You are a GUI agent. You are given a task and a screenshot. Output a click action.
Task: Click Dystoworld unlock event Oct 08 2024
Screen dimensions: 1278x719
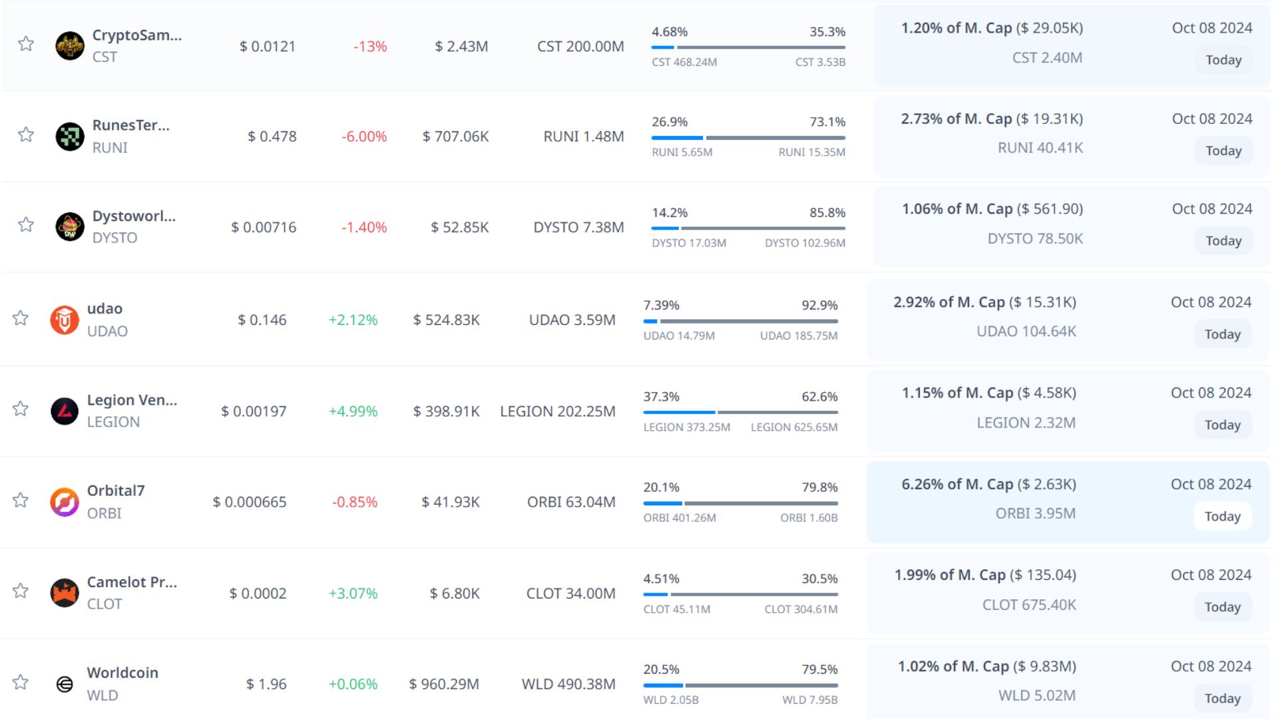click(x=1211, y=209)
